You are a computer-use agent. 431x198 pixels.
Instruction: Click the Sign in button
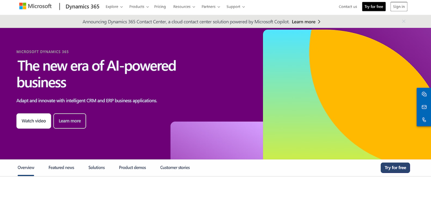coord(399,7)
